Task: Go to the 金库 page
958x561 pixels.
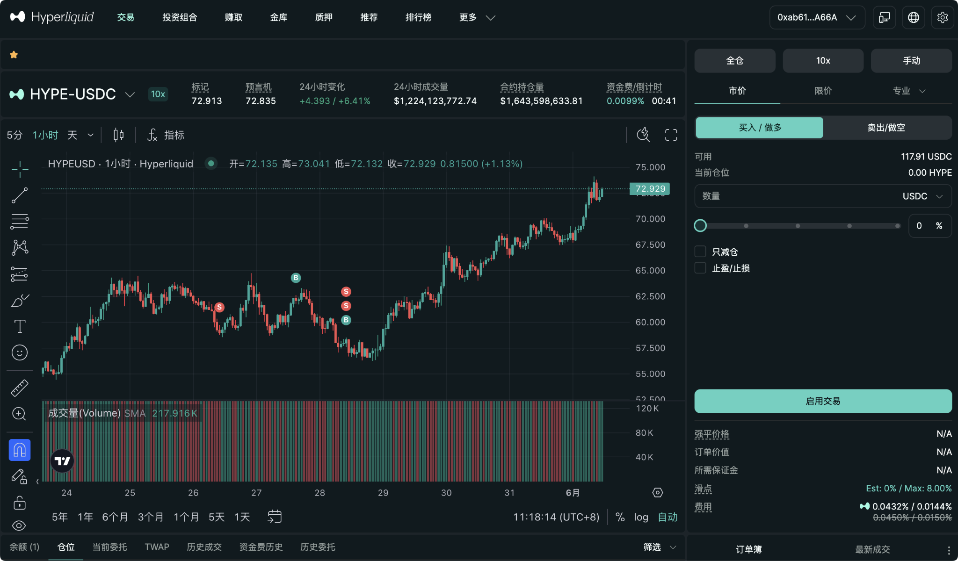Action: [279, 17]
